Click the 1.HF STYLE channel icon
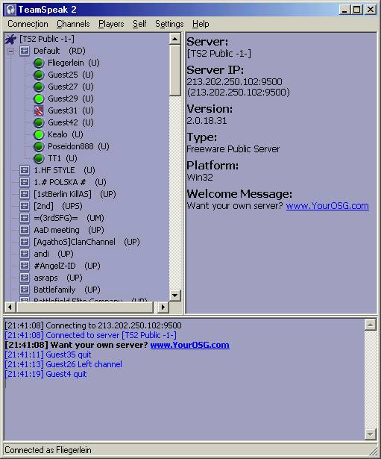381x459 pixels. pyautogui.click(x=25, y=170)
